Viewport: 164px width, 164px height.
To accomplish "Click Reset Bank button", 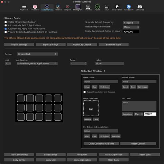I will [145, 155].
